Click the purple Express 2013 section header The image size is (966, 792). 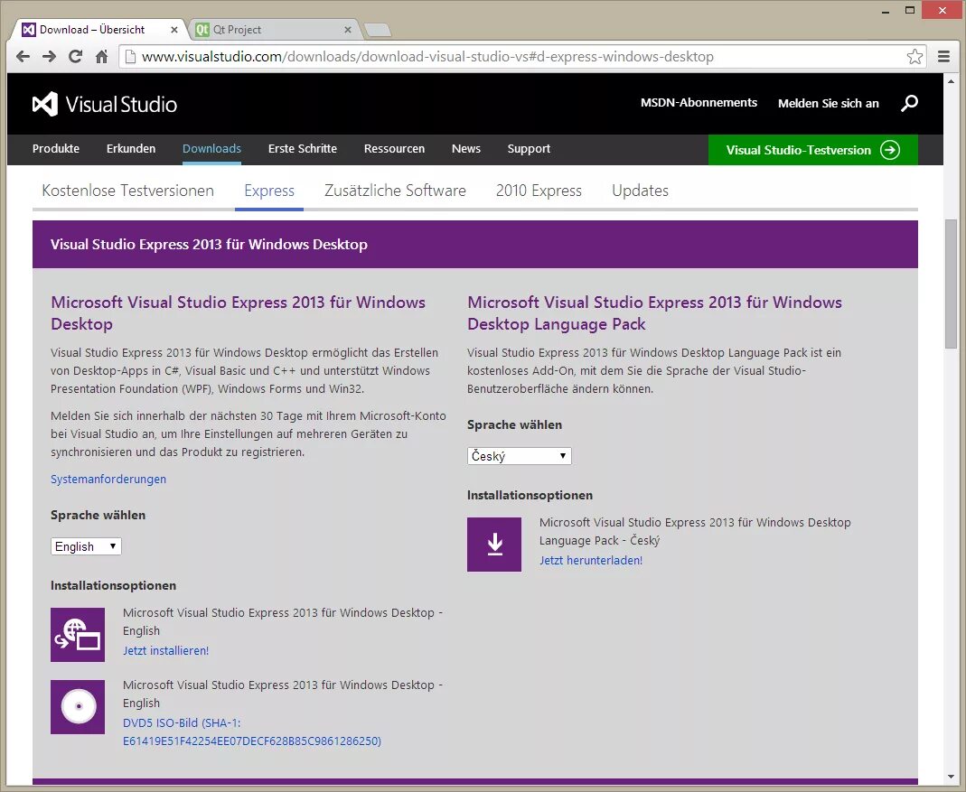(475, 245)
